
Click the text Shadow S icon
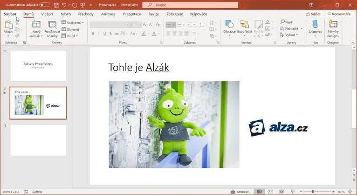(x=111, y=34)
